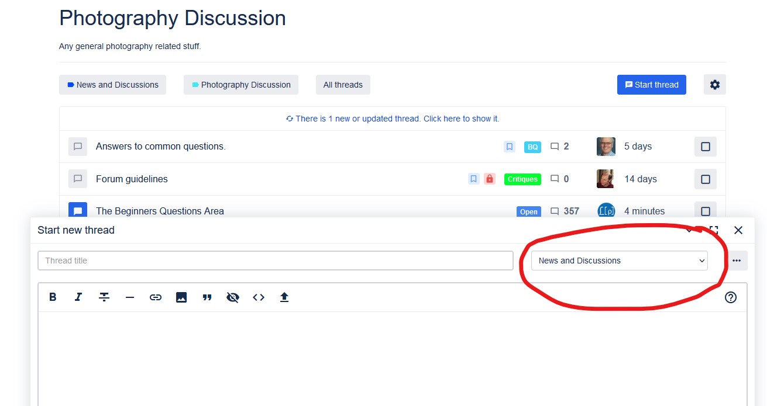Select the Photography Discussion category tab
767x406 pixels.
click(241, 85)
